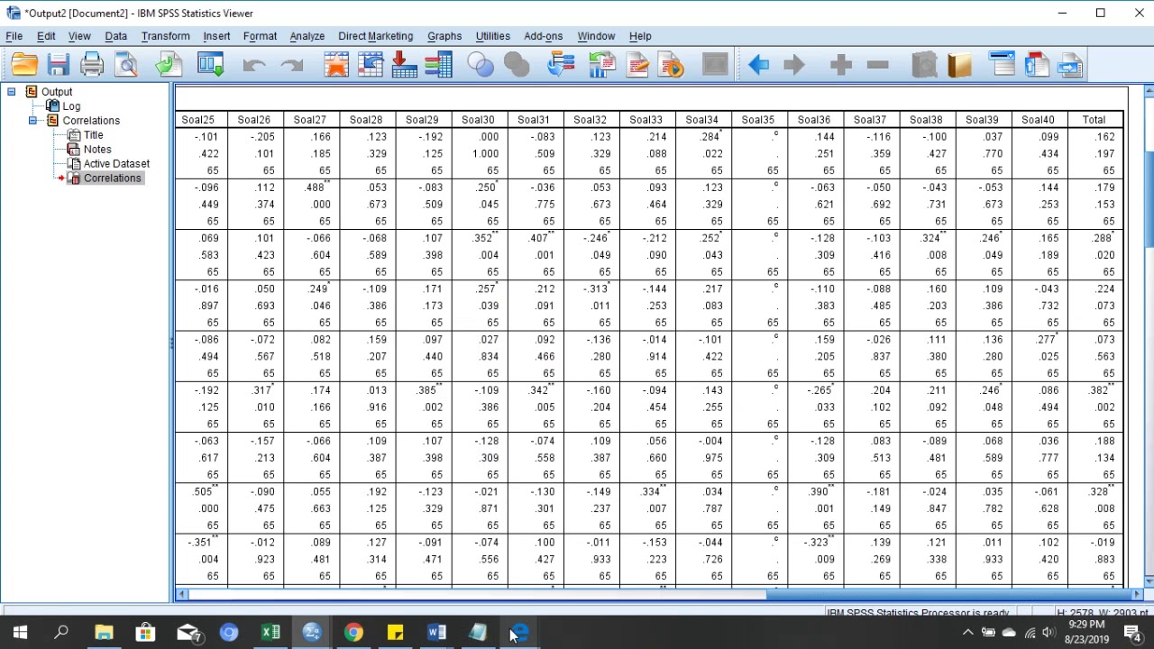1154x649 pixels.
Task: Click the brown book Show icon
Action: (959, 64)
